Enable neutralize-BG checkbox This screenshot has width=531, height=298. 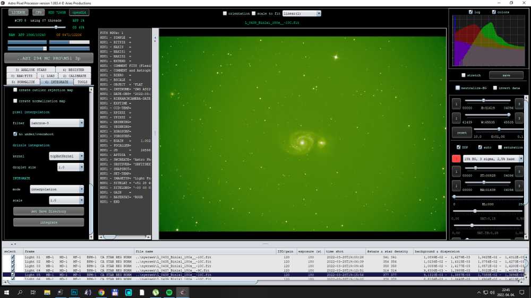[458, 88]
